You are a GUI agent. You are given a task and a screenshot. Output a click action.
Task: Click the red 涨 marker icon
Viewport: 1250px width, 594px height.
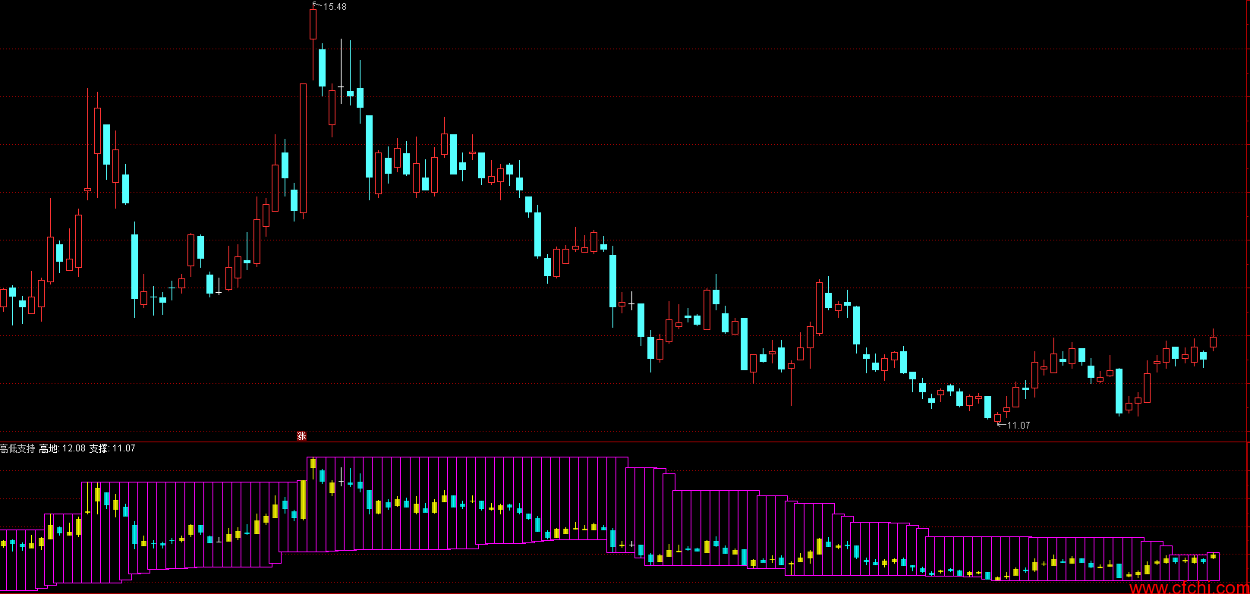tap(301, 436)
